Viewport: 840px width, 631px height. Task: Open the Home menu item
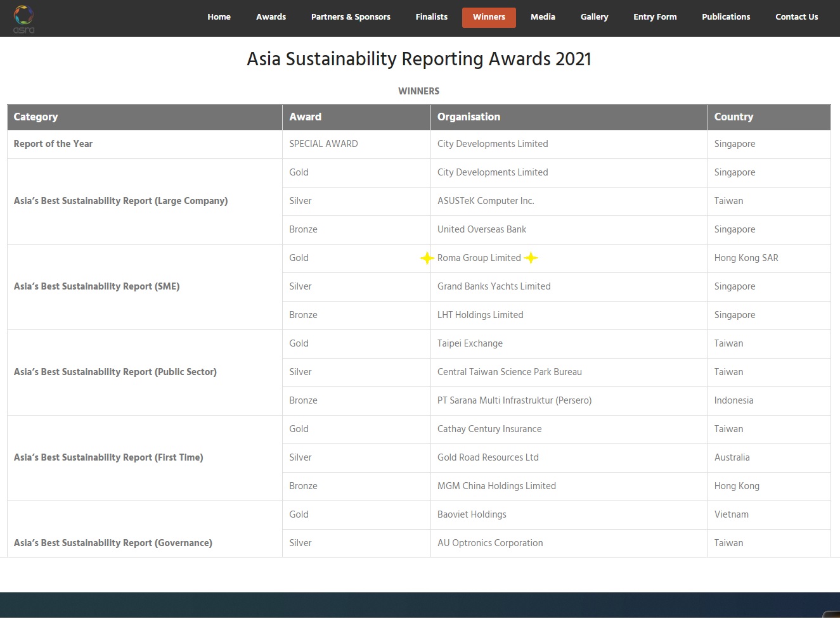click(x=219, y=17)
